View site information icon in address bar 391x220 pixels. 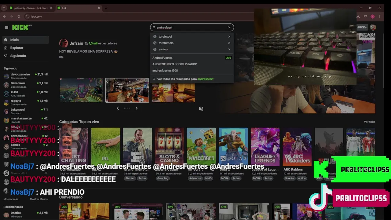[x=27, y=16]
